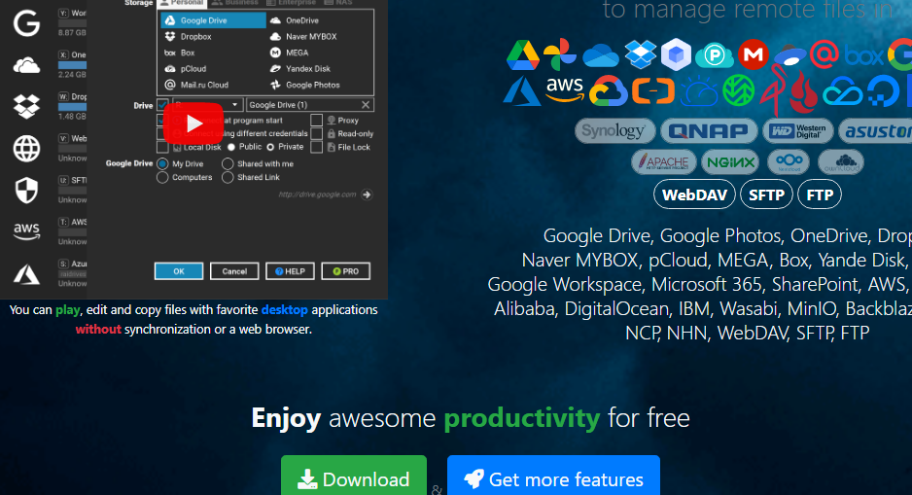
Task: Select the Public radio button
Action: pos(230,147)
